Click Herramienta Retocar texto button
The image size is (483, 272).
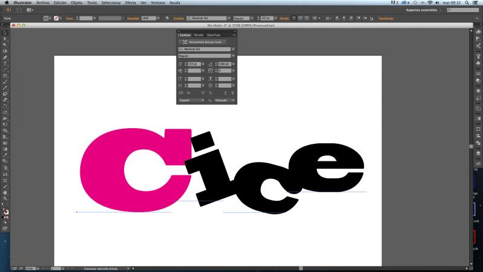[x=202, y=42]
